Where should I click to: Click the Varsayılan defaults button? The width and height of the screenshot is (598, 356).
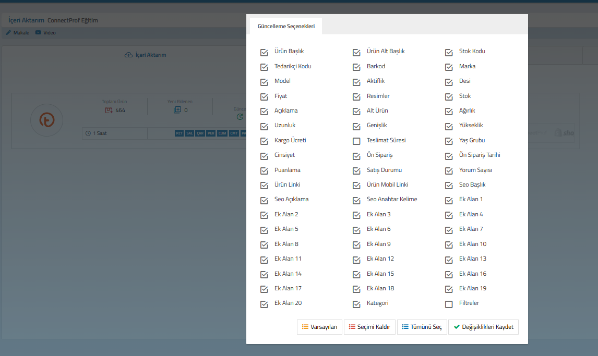[x=319, y=327]
